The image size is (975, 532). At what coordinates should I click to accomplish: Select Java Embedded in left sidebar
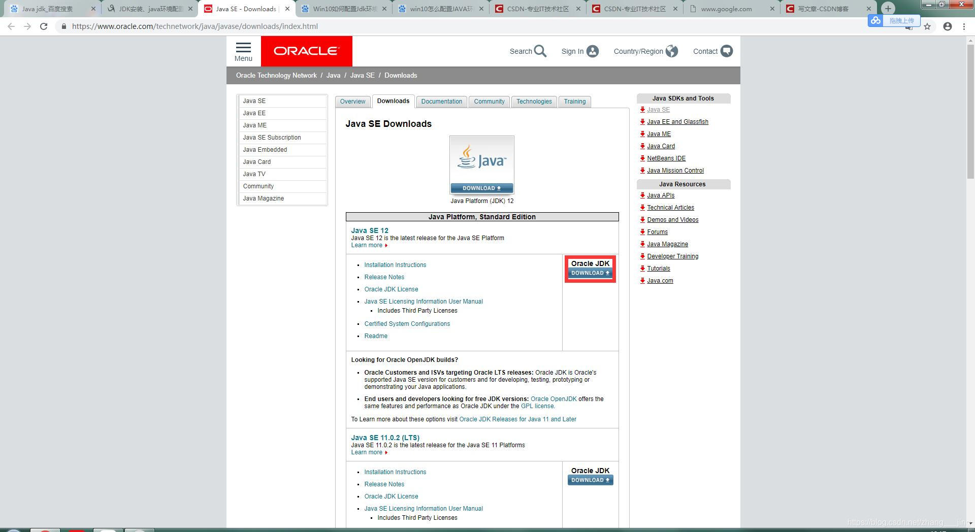click(282, 150)
